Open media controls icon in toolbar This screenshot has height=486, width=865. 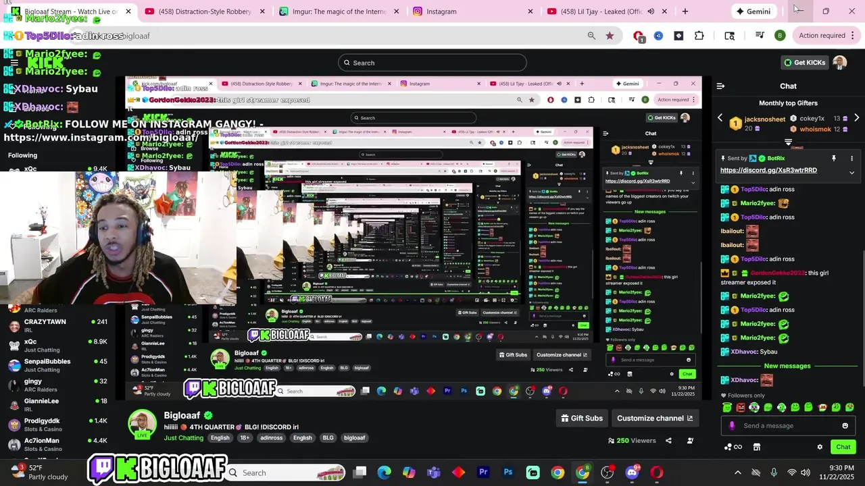(x=760, y=36)
